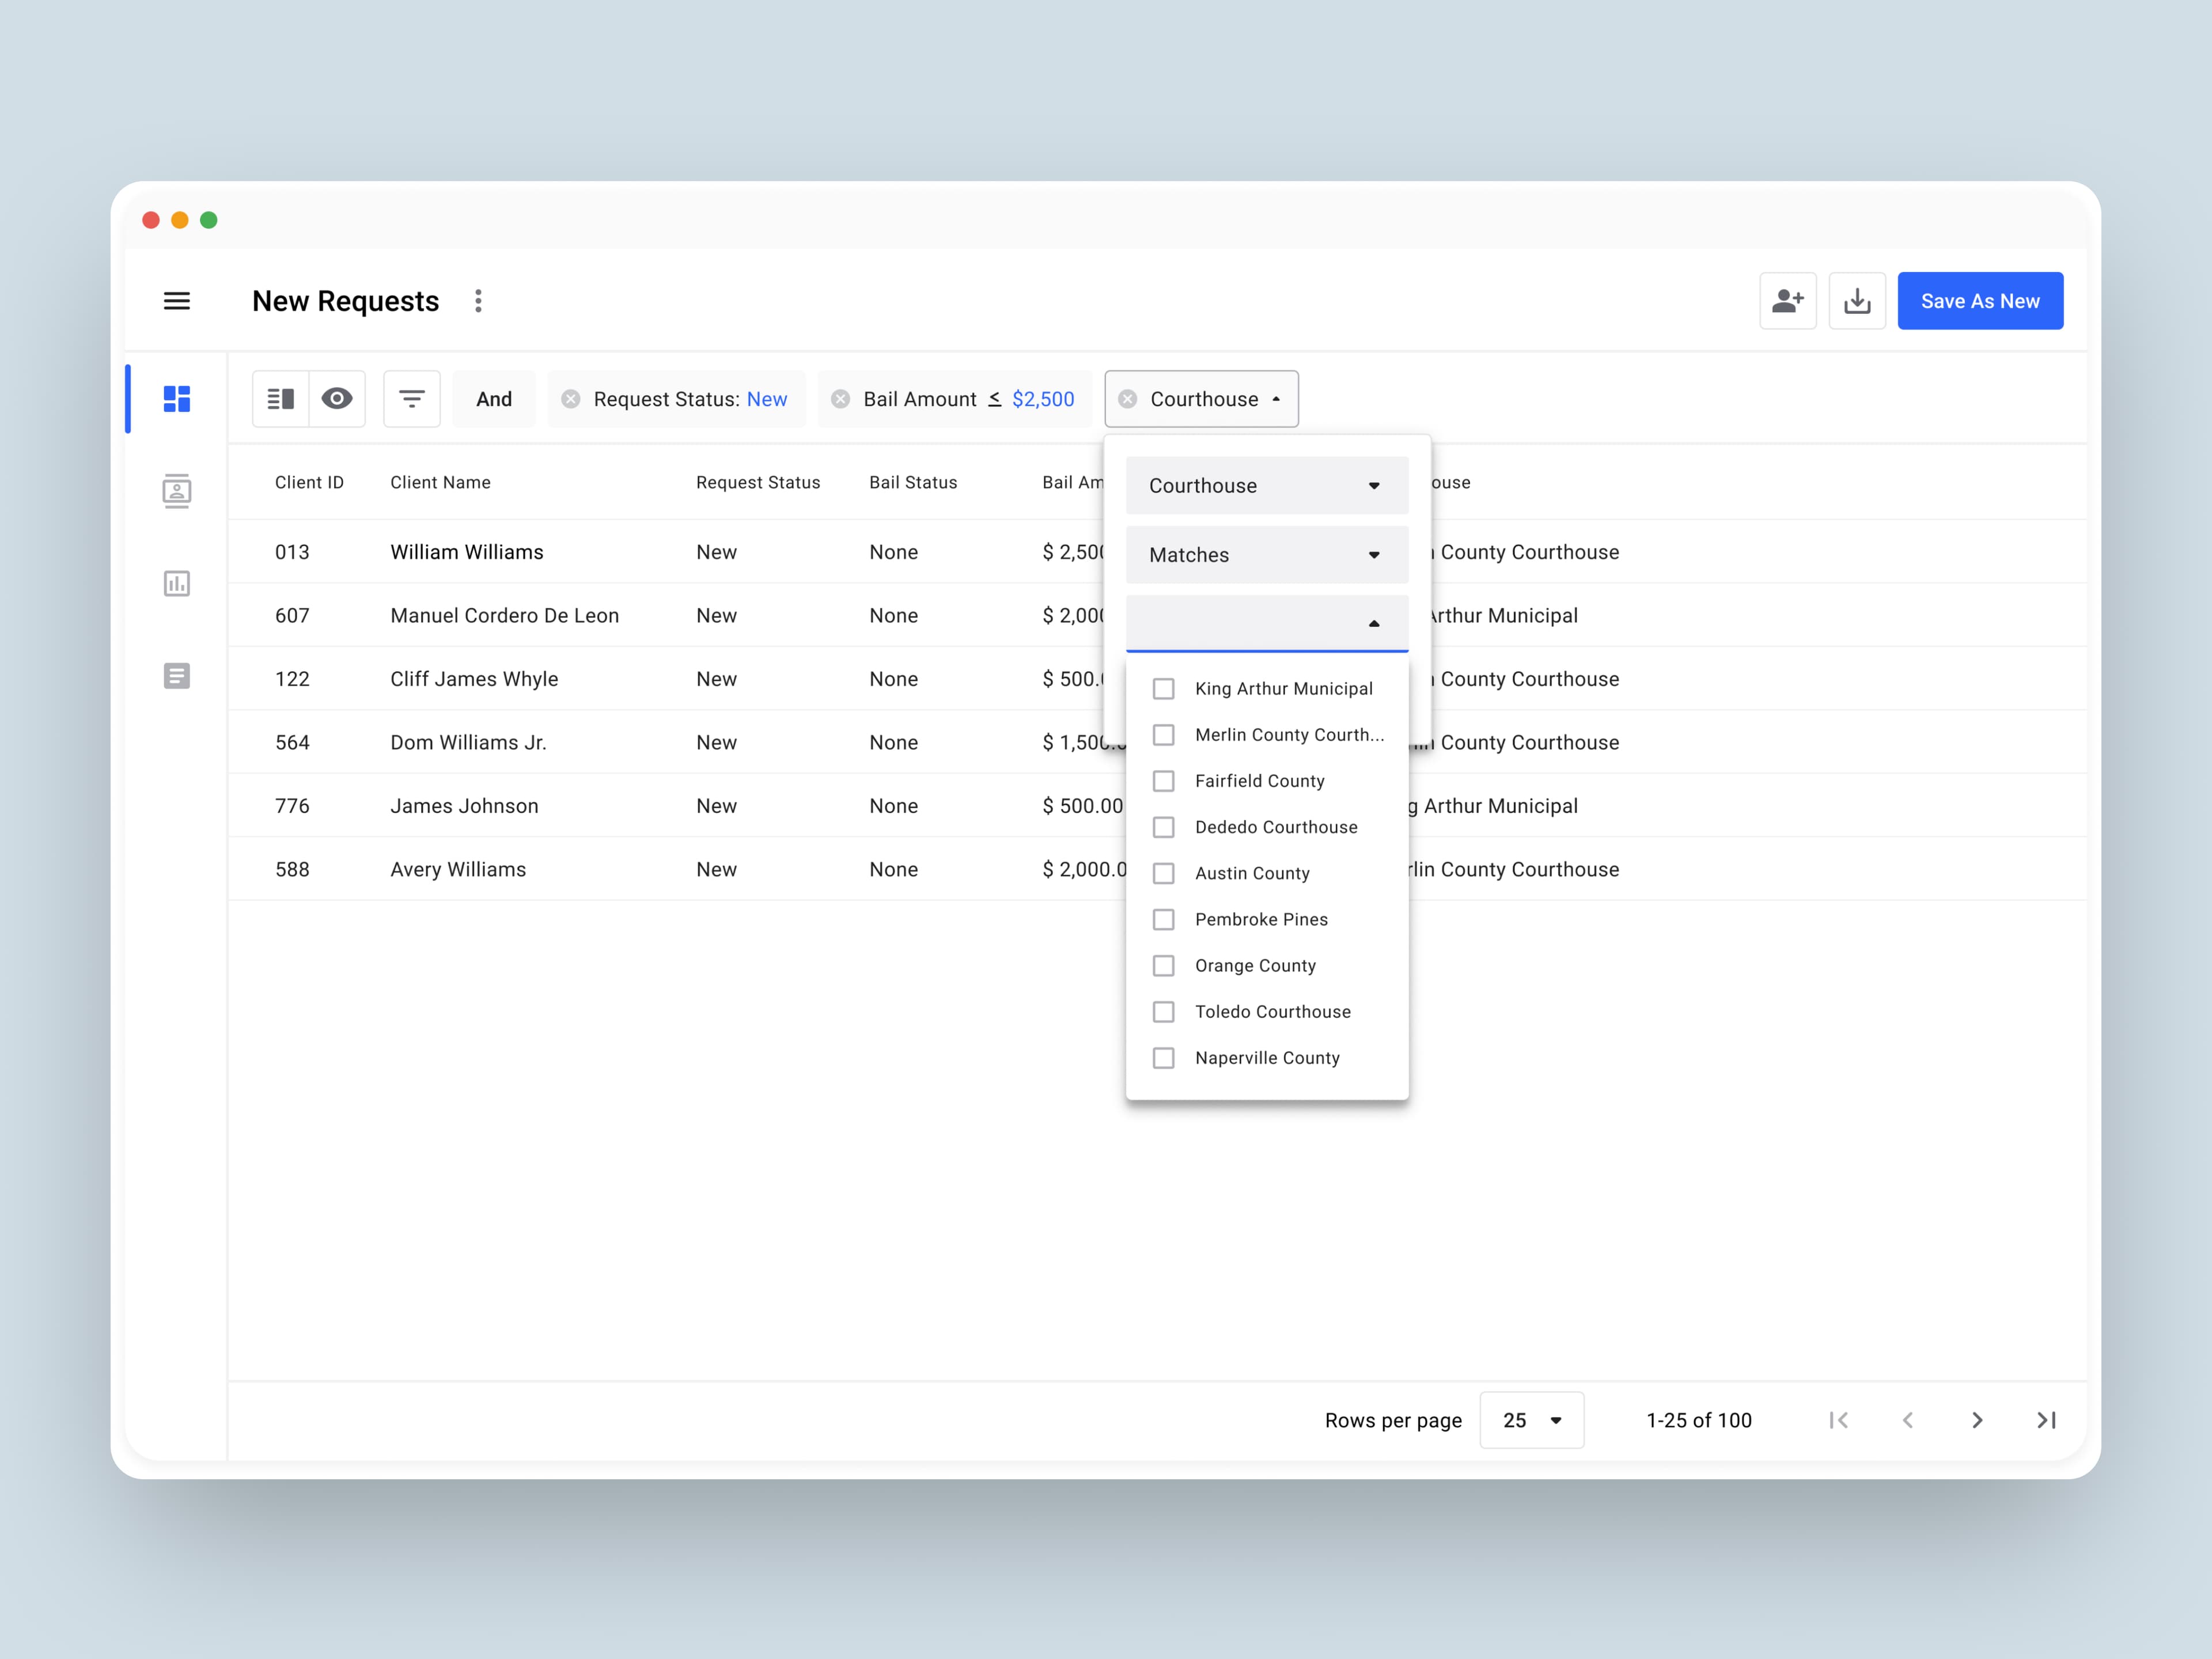Viewport: 2212px width, 1659px height.
Task: Click the filter icon in the toolbar
Action: 412,398
